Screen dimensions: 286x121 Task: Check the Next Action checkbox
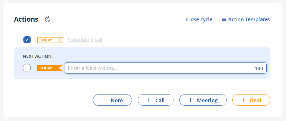pyautogui.click(x=27, y=68)
